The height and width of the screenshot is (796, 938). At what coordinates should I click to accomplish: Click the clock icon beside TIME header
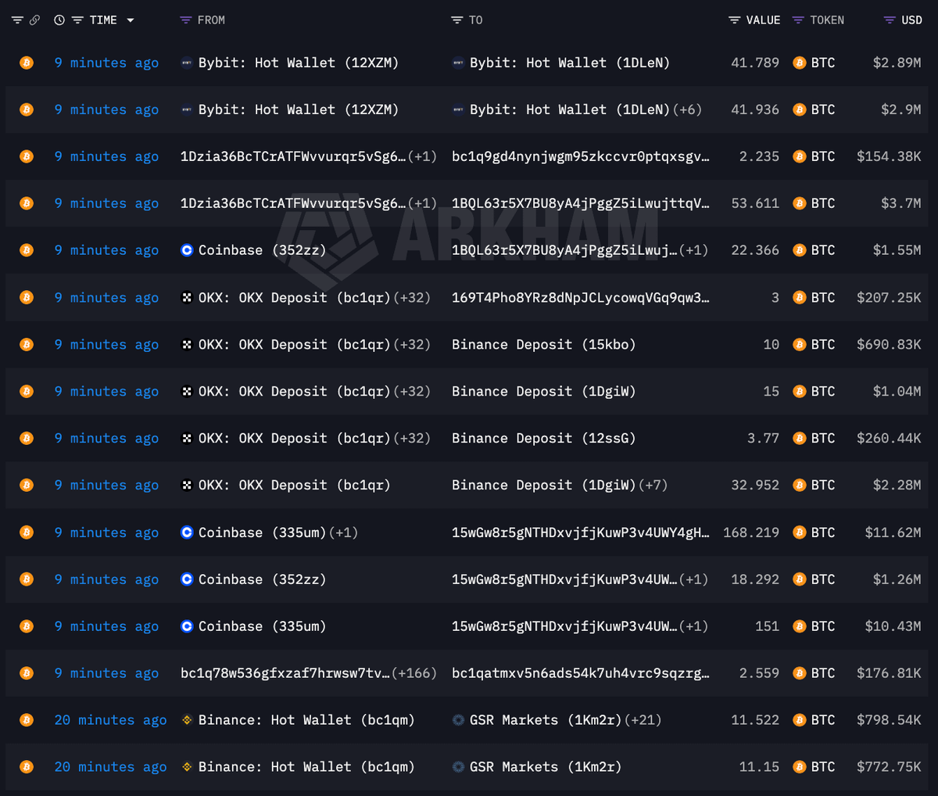[x=59, y=20]
